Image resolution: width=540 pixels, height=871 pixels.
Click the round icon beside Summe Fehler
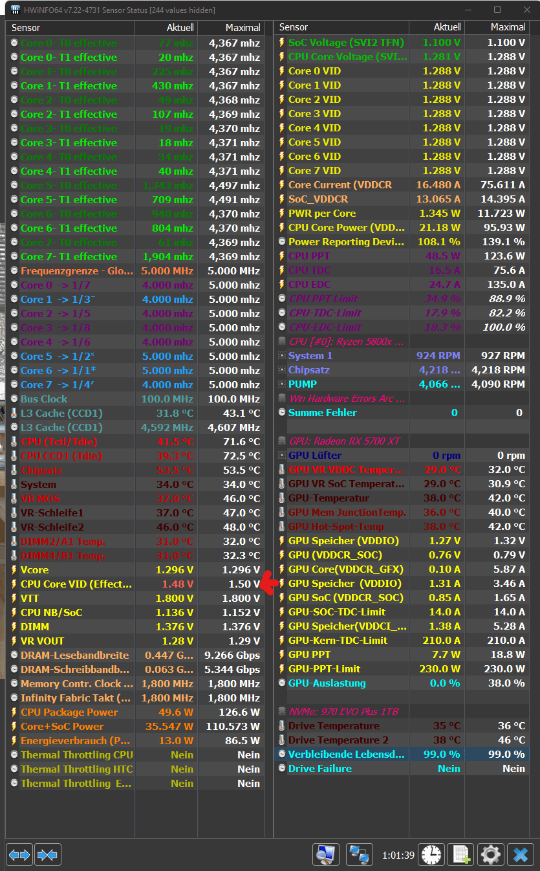pyautogui.click(x=282, y=413)
